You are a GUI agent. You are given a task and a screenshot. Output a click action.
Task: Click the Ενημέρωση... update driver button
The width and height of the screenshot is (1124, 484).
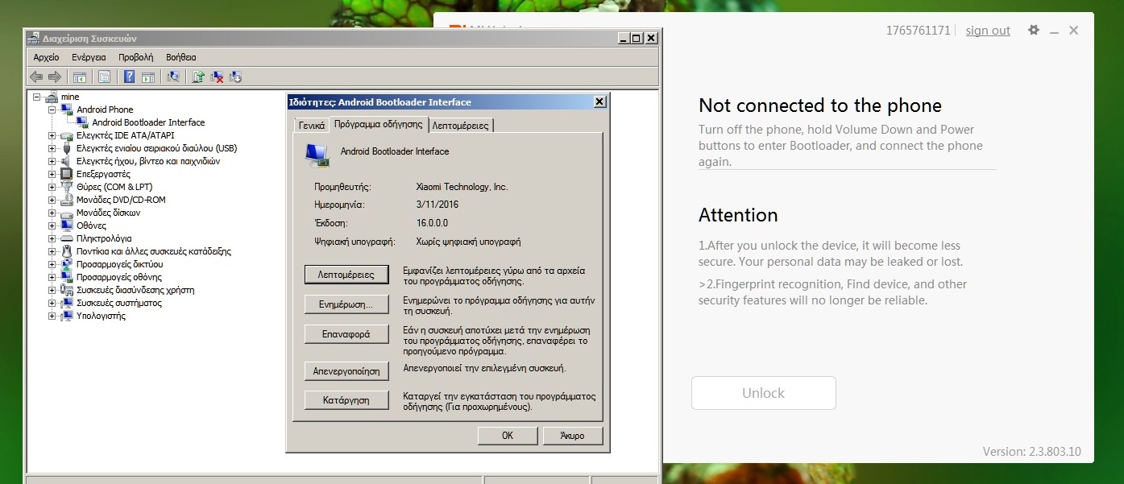coord(346,304)
